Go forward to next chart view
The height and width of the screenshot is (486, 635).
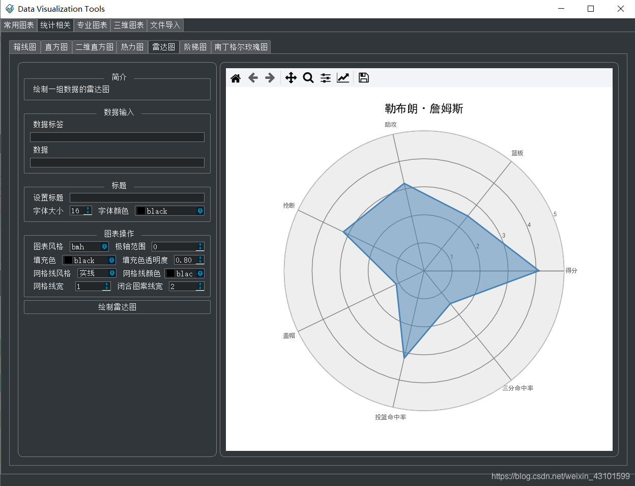270,78
